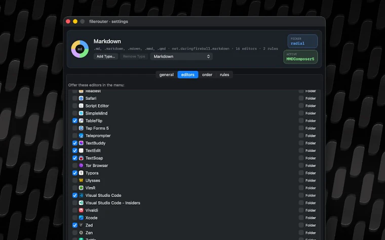Click the TableFlip app icon
Screen dimensions: 385x240
pyautogui.click(x=81, y=121)
